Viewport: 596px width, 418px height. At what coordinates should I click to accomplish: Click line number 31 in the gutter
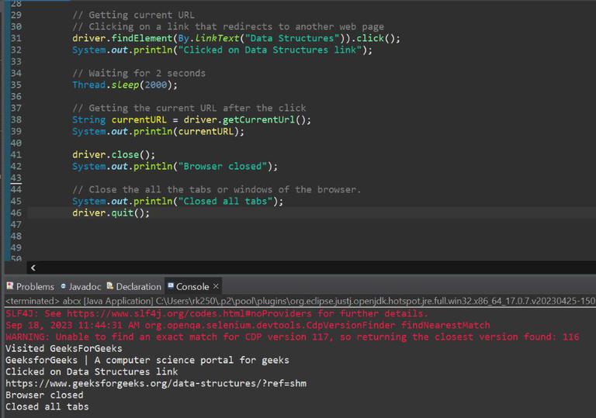(x=16, y=38)
